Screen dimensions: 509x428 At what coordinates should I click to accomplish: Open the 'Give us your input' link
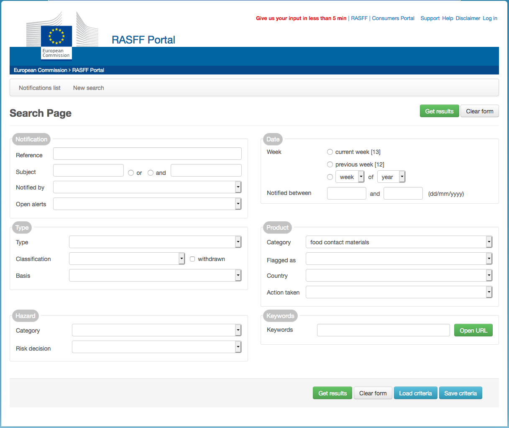[301, 18]
